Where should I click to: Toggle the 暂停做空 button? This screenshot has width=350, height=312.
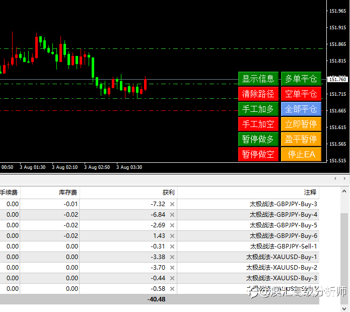pyautogui.click(x=258, y=154)
